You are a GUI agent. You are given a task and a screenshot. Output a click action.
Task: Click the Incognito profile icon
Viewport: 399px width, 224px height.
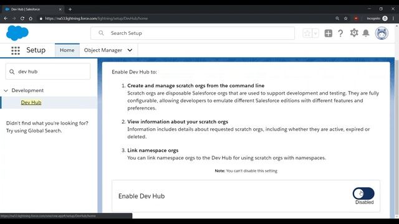pos(385,18)
